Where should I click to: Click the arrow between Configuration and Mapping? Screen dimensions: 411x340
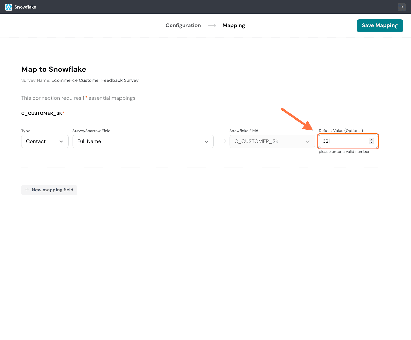tap(212, 25)
